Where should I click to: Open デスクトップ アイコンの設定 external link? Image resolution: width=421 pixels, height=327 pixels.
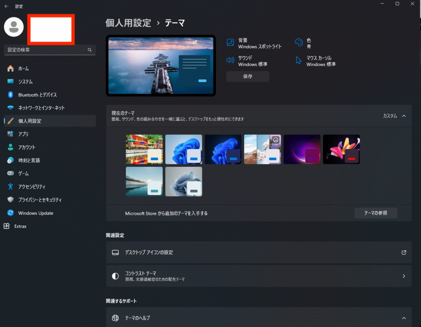[x=404, y=252]
